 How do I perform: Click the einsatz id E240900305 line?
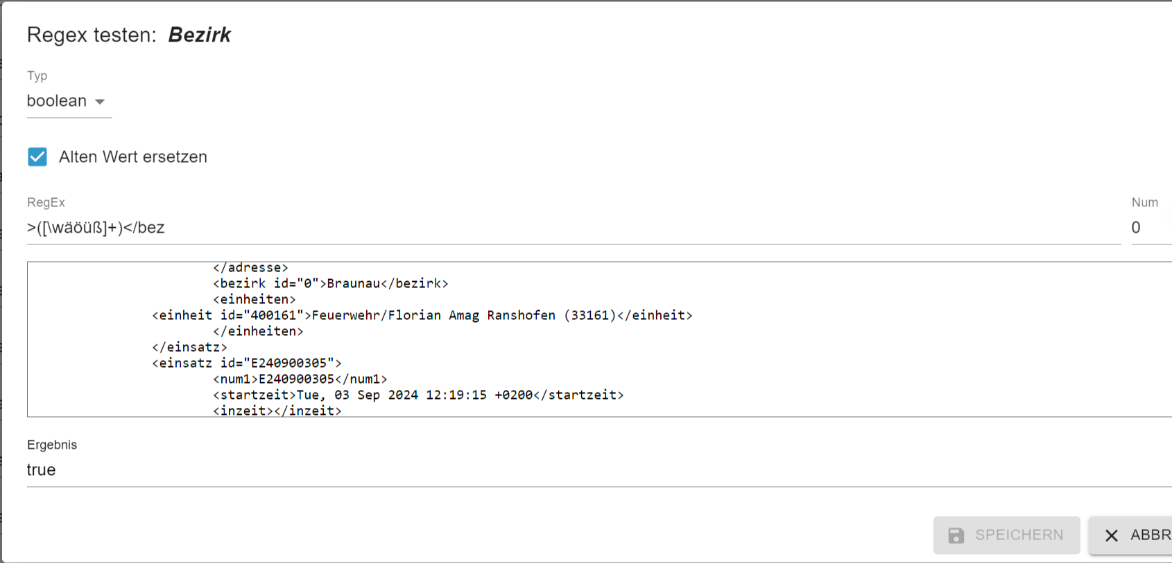coord(247,363)
